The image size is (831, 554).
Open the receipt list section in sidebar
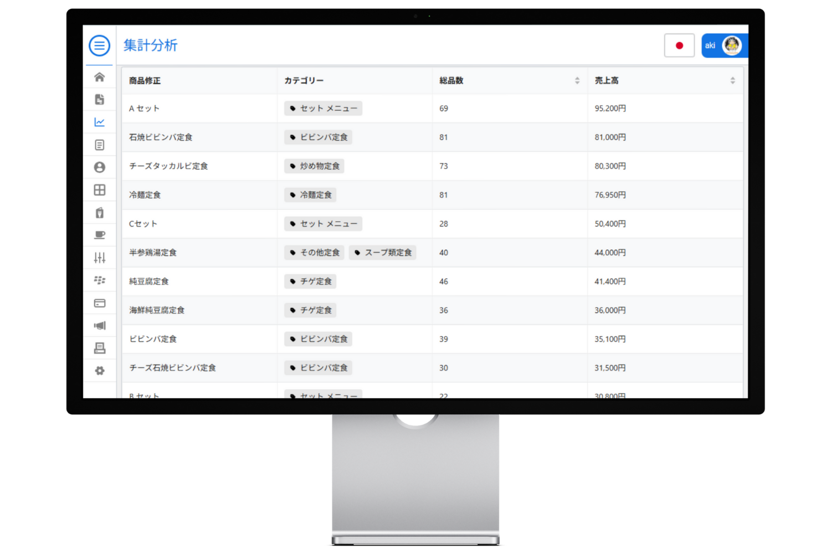pos(100,144)
